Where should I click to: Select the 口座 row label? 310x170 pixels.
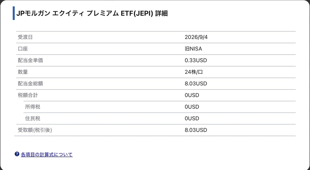tap(23, 49)
